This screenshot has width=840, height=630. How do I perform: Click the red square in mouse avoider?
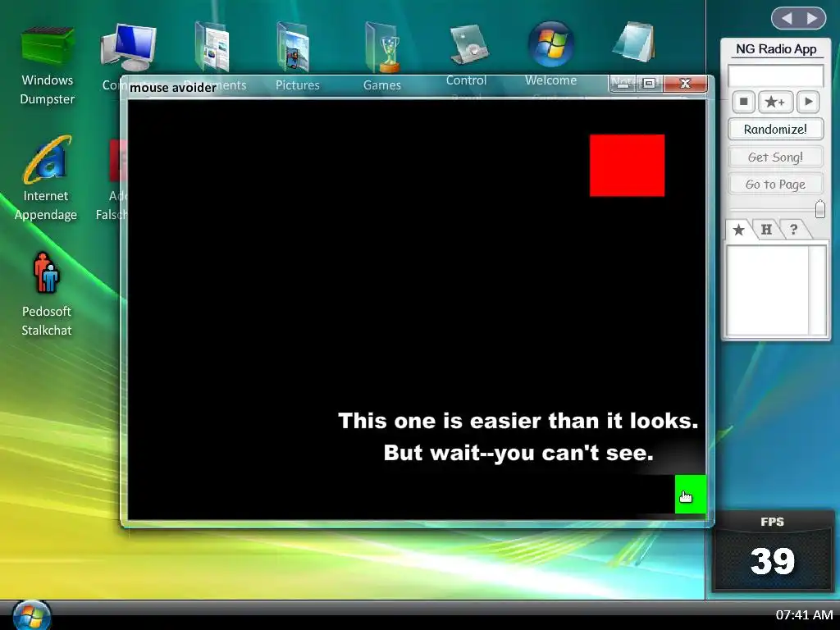point(627,166)
